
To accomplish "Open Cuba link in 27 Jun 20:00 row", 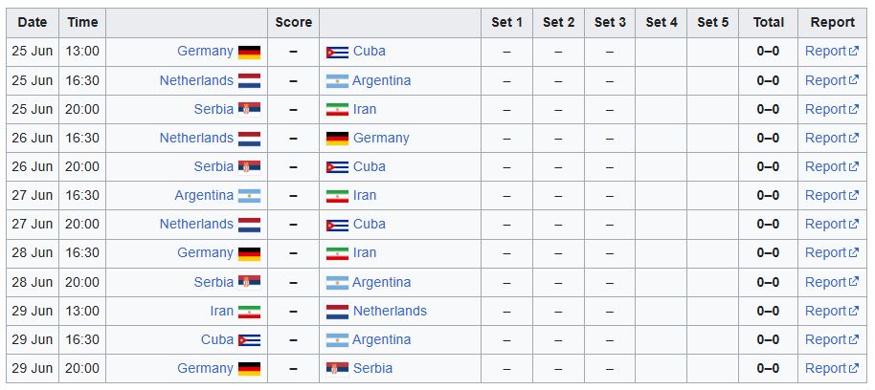I will [369, 224].
